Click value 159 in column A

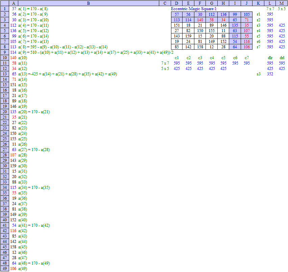tap(13, 166)
